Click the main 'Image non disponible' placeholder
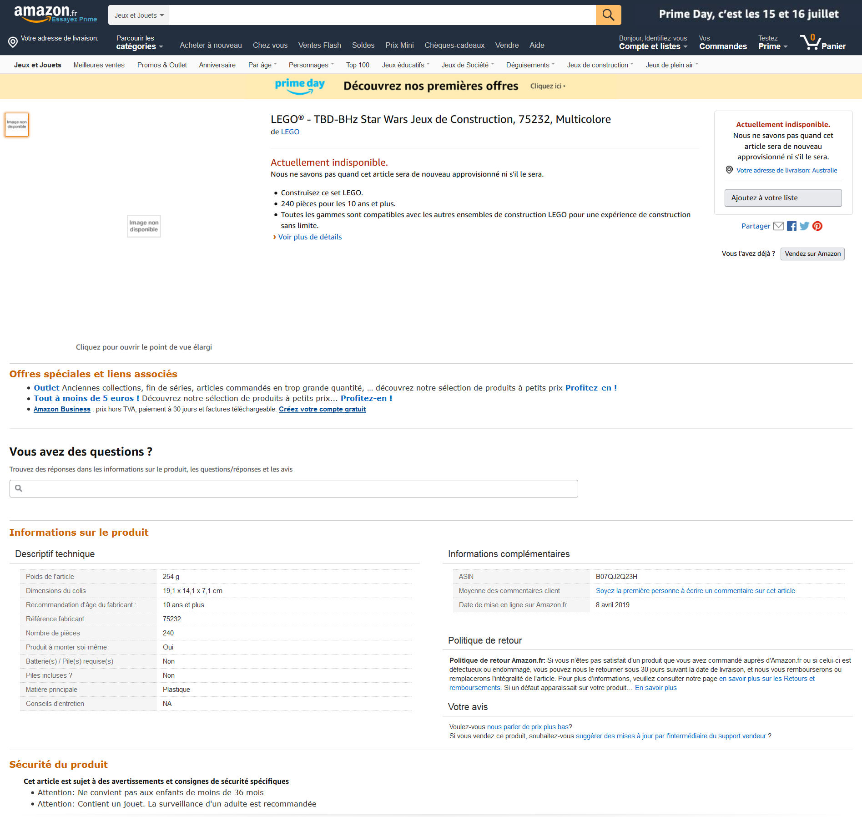This screenshot has height=817, width=862. [x=144, y=226]
